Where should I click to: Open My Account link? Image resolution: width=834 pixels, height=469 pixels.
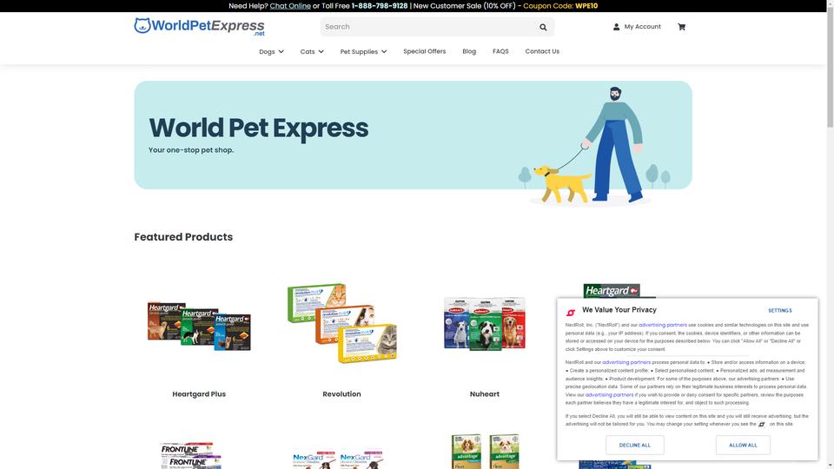(x=643, y=27)
